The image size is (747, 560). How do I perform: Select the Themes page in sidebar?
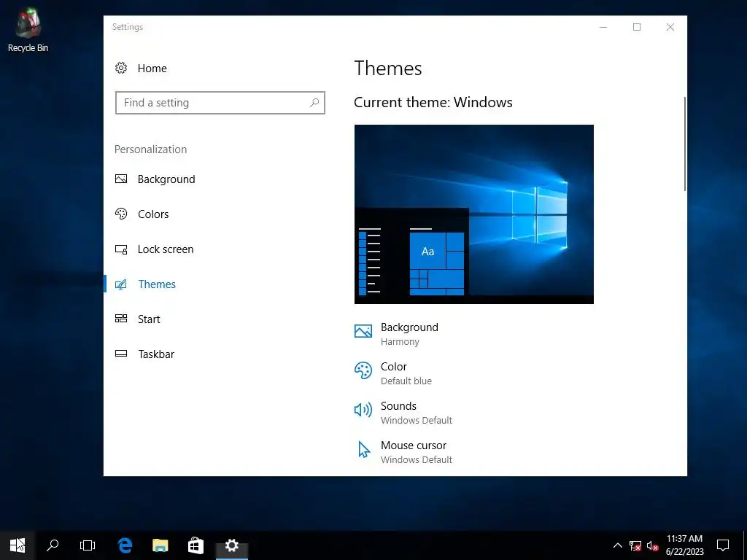tap(157, 284)
